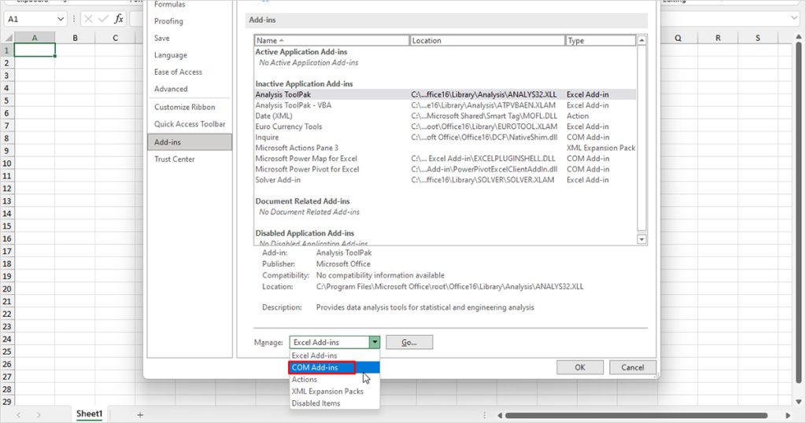Click the Sheet1 tab
Image resolution: width=806 pixels, height=423 pixels.
90,414
